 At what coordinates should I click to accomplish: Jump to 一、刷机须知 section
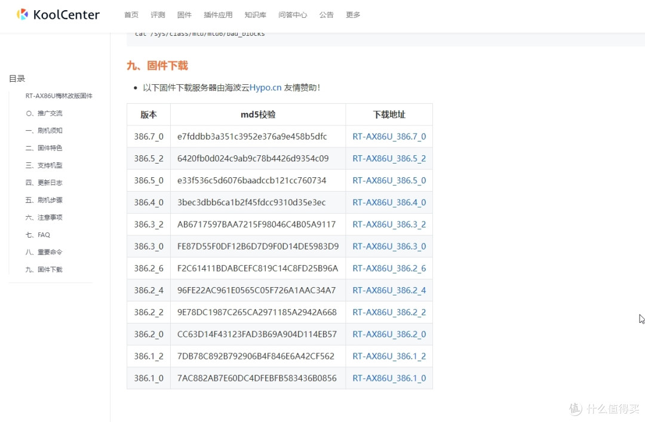[44, 130]
